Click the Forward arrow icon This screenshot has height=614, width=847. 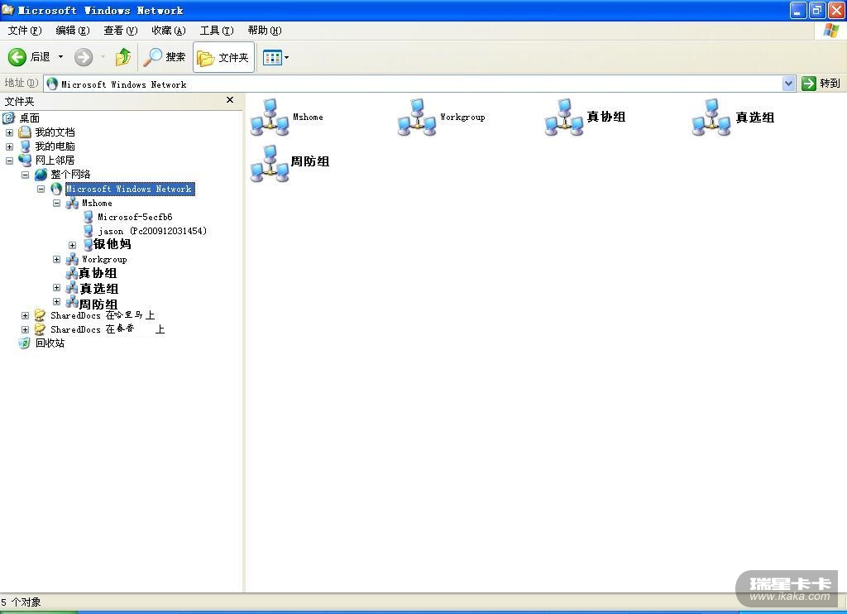(x=84, y=57)
